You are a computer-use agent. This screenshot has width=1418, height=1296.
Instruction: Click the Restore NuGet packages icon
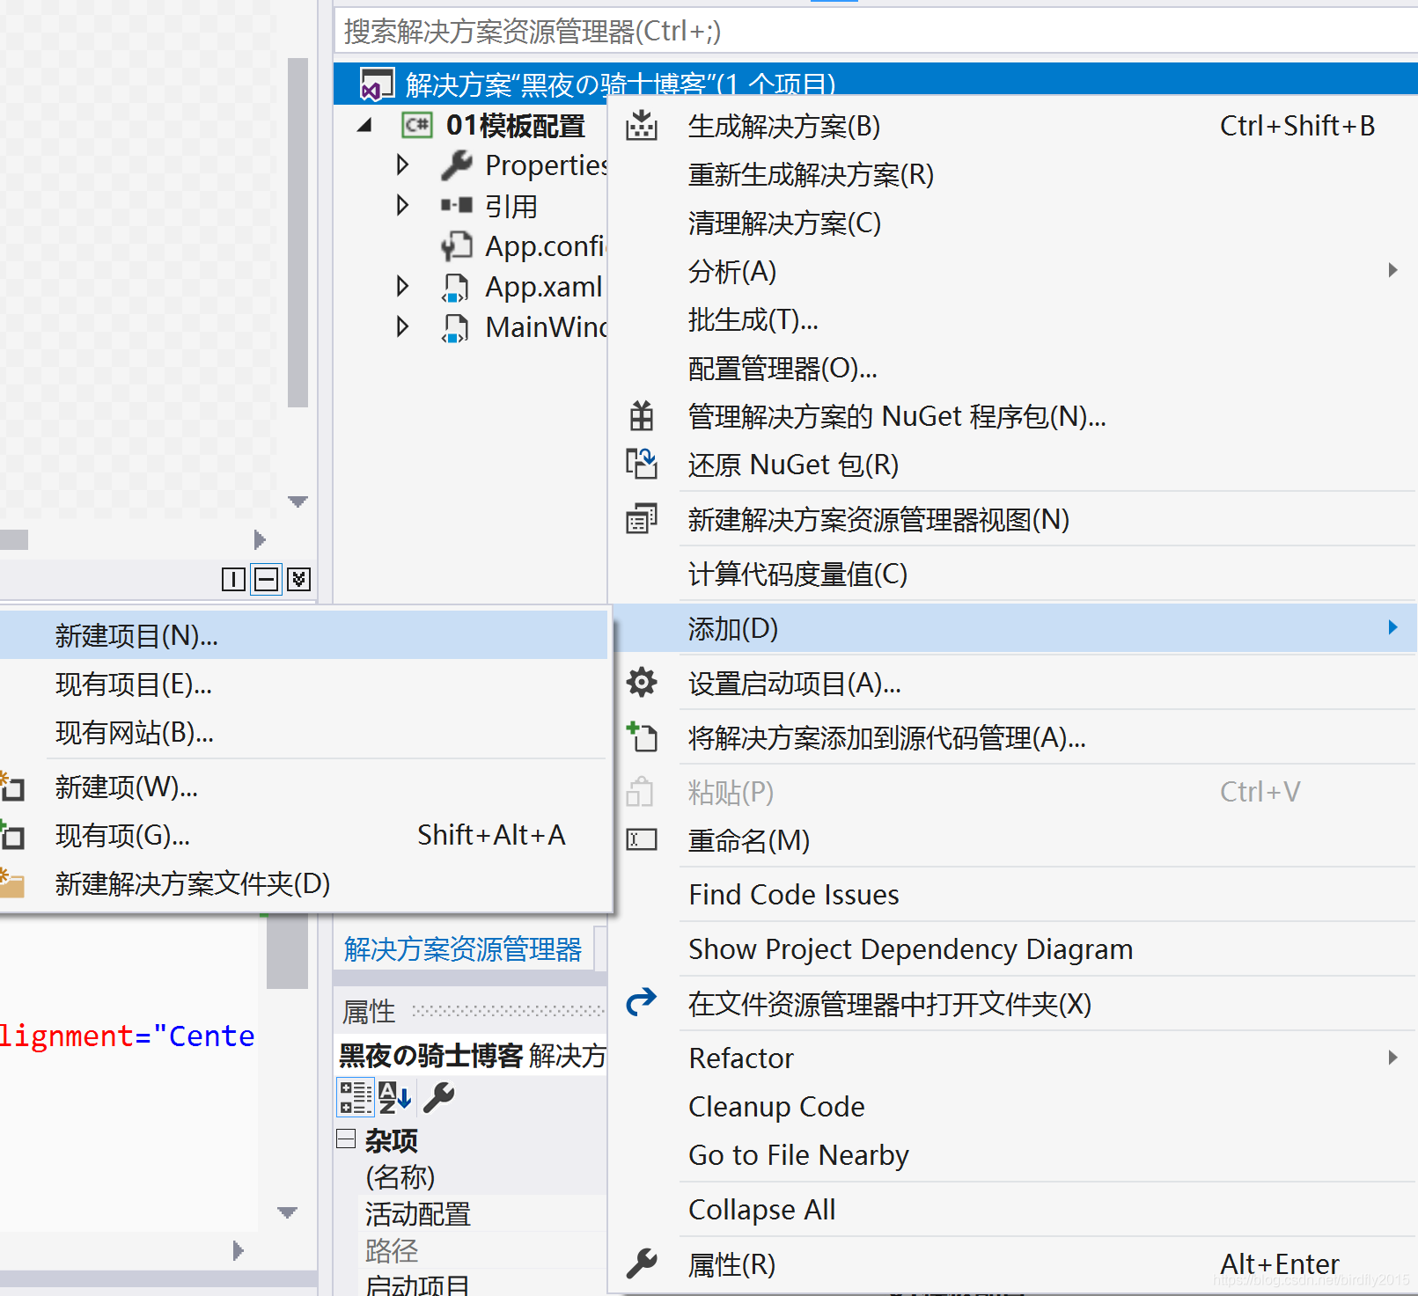tap(641, 464)
